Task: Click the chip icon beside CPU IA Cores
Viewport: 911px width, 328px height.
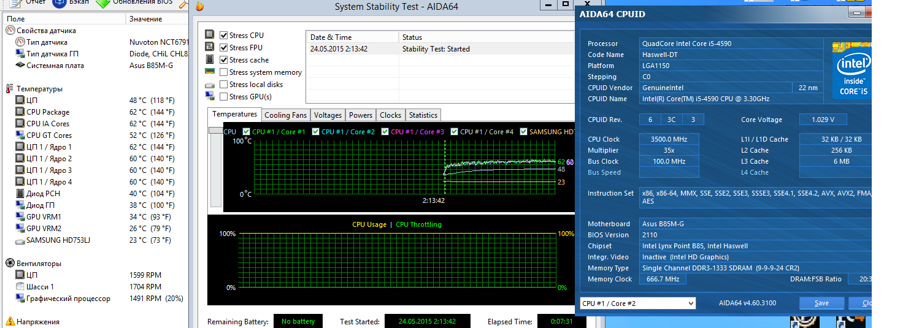Action: coord(20,124)
